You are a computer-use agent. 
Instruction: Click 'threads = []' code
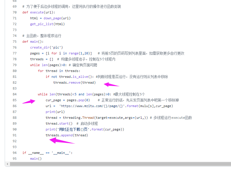pyautogui.click(x=42, y=59)
